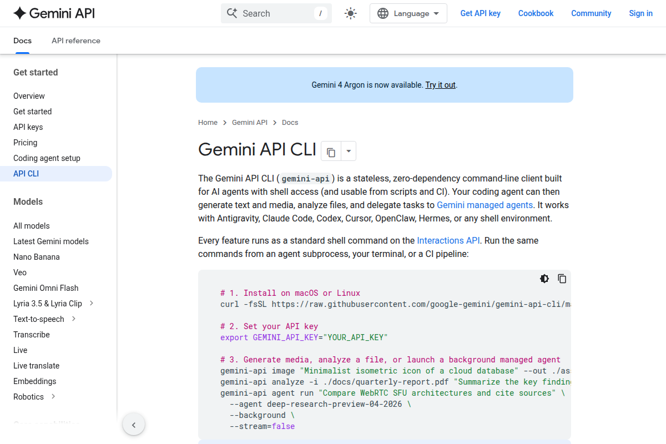This screenshot has width=666, height=444.
Task: Open All models page
Action: click(x=31, y=226)
